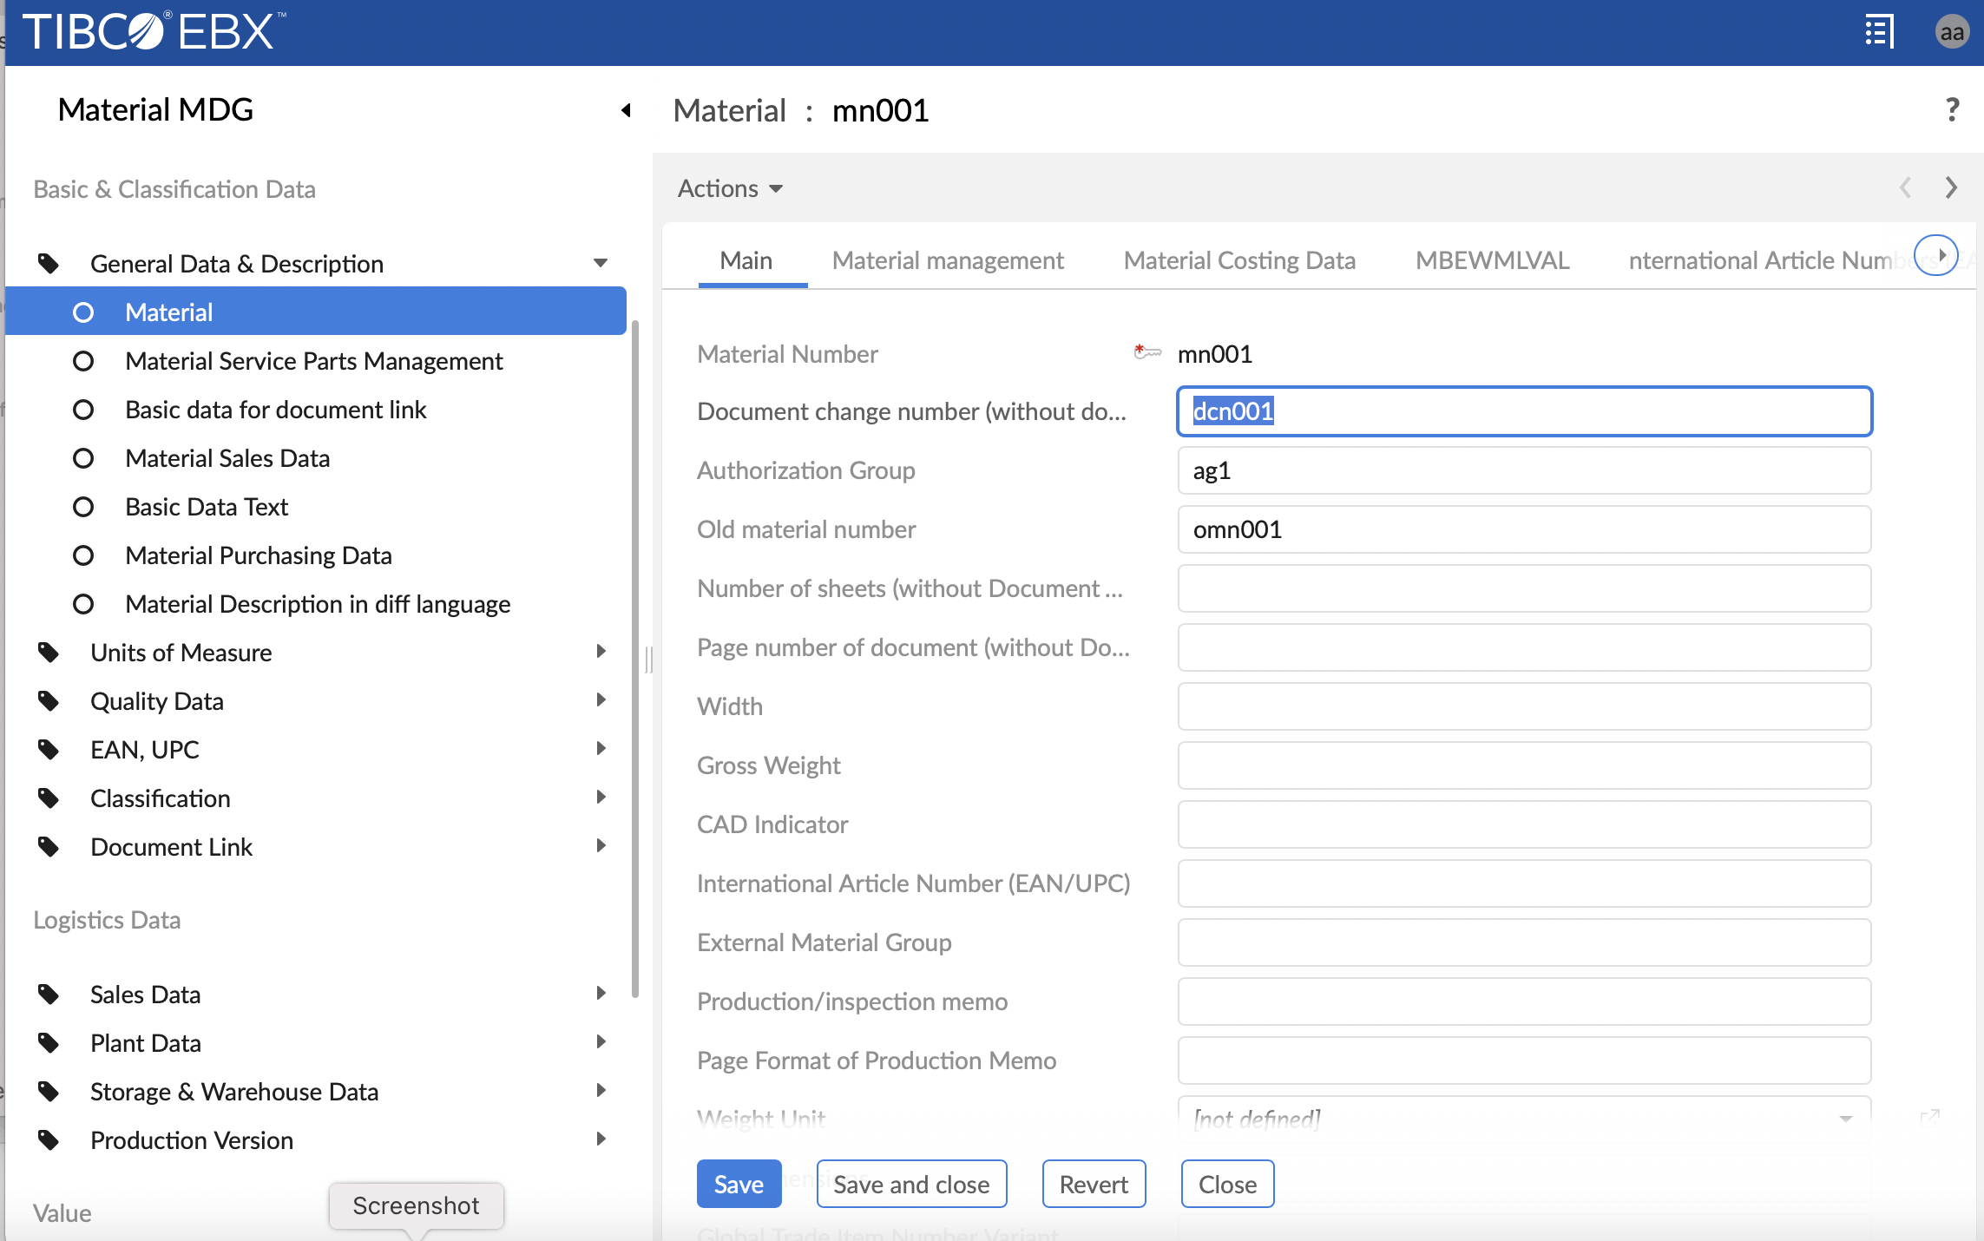Click the TIBCO EBX logo
The image size is (1984, 1241).
click(x=154, y=32)
